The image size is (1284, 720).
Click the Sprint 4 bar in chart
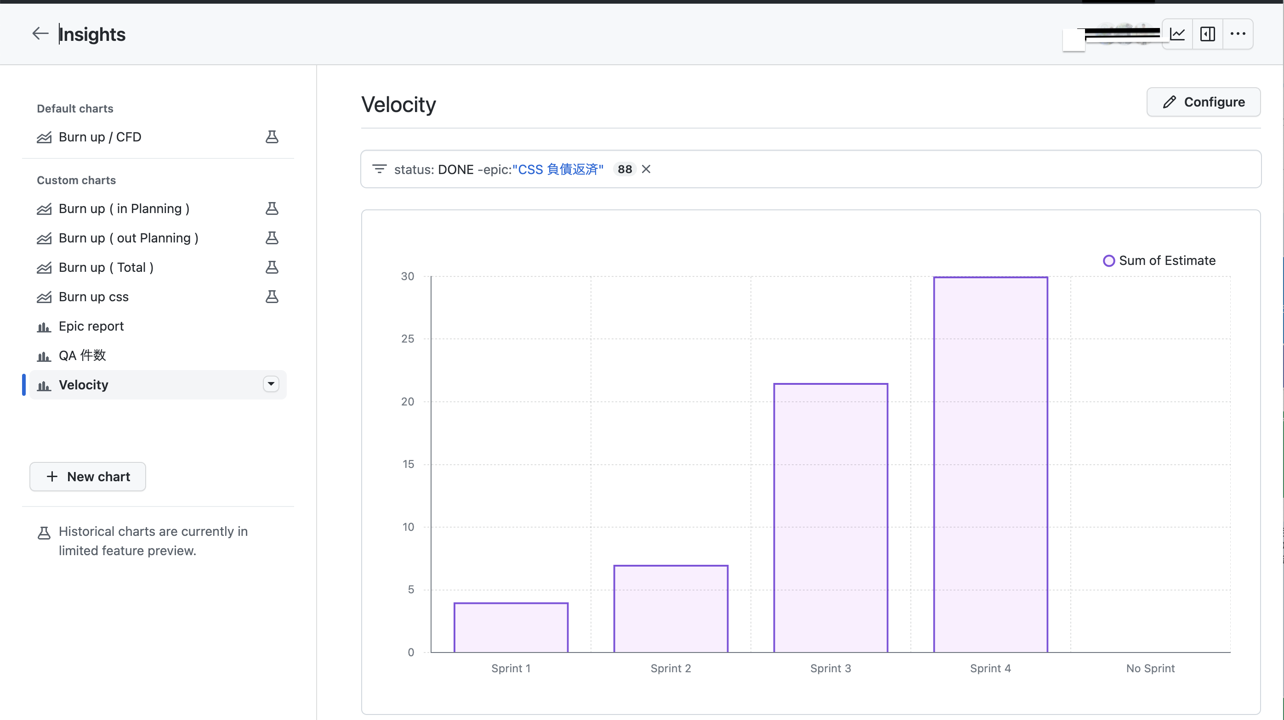pyautogui.click(x=990, y=464)
